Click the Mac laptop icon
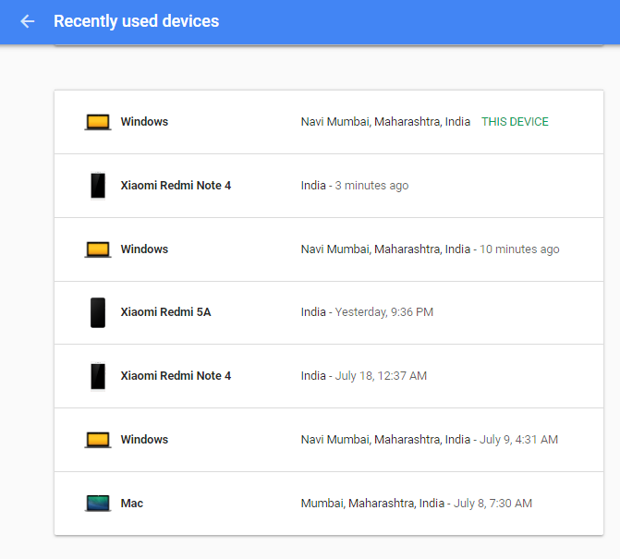Viewport: 620px width, 559px height. 98,504
